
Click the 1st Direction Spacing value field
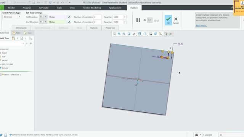[118, 17]
